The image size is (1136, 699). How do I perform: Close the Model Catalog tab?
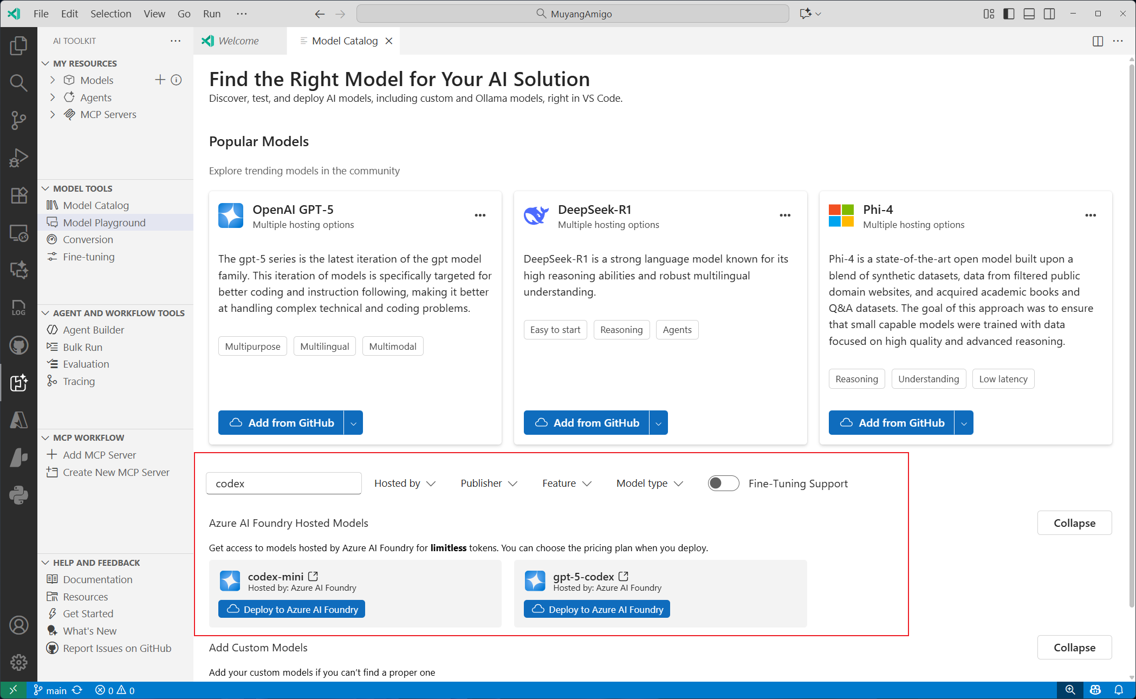tap(389, 41)
